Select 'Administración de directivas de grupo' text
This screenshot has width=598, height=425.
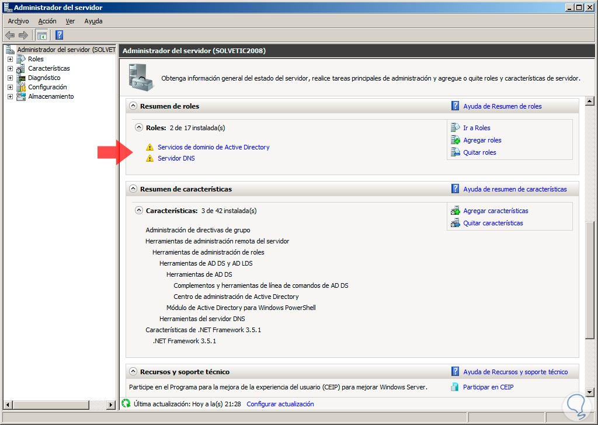[198, 230]
